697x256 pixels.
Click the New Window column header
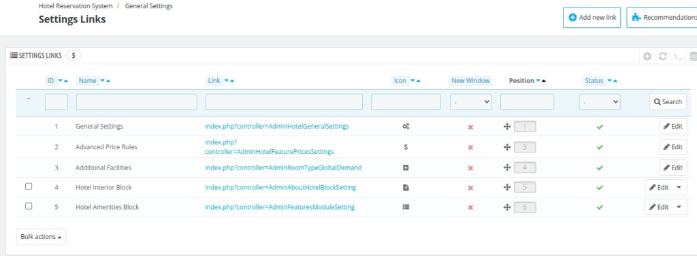point(470,81)
